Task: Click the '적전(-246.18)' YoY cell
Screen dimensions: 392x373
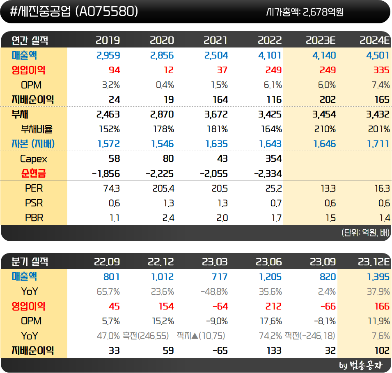Action: pyautogui.click(x=310, y=336)
